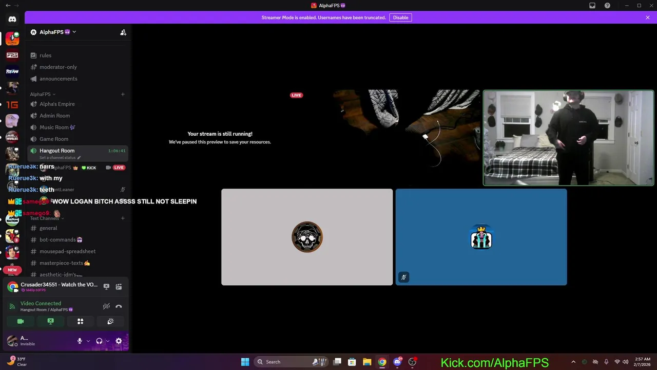Viewport: 657px width, 370px height.
Task: Open the 1G server icon
Action: point(12,105)
